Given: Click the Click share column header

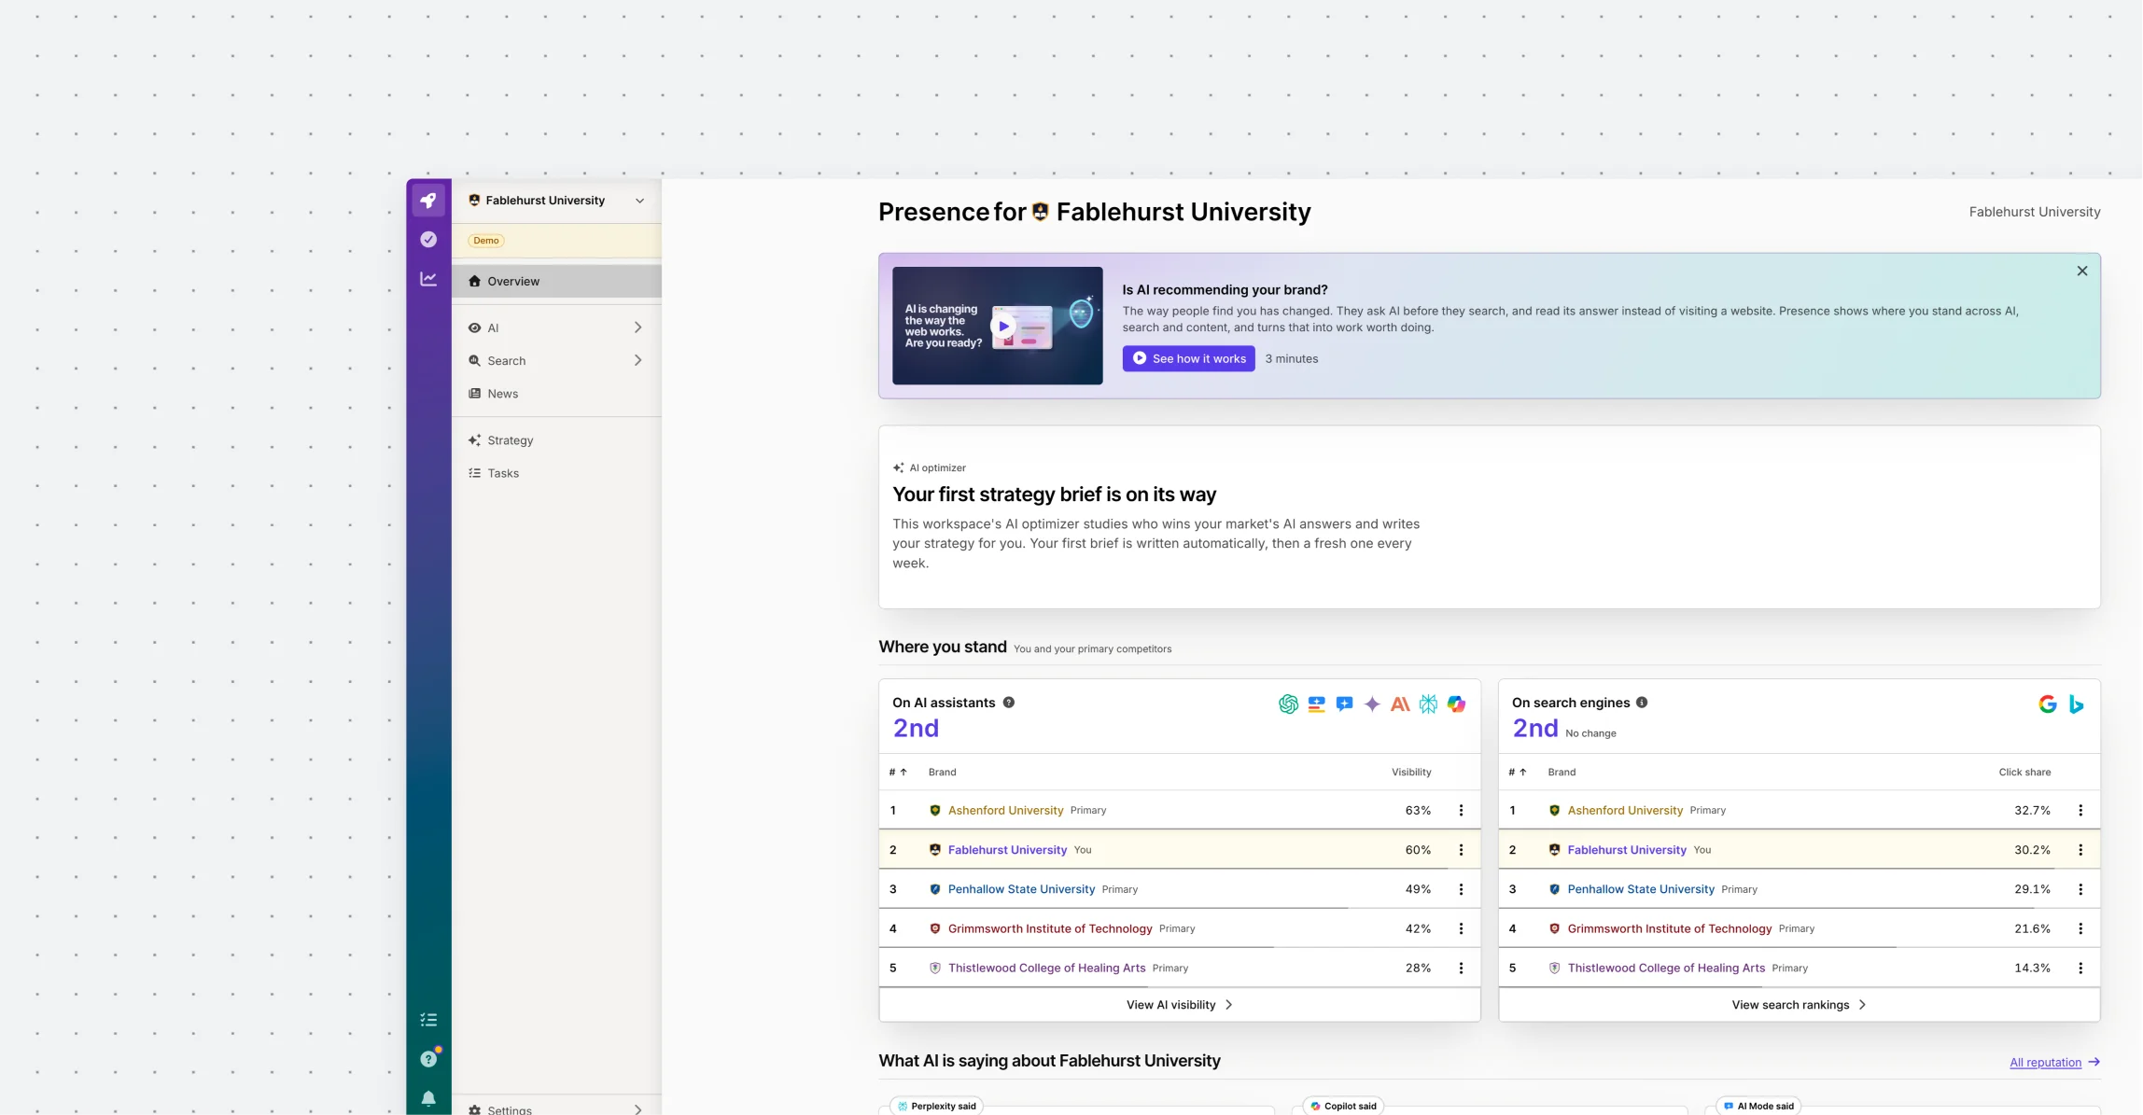Looking at the screenshot, I should (x=2024, y=773).
